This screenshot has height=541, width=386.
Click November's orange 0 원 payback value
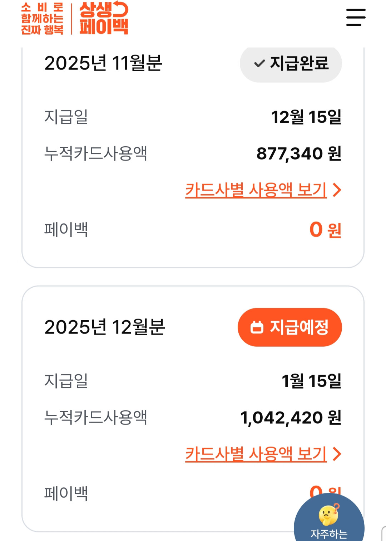pyautogui.click(x=325, y=230)
